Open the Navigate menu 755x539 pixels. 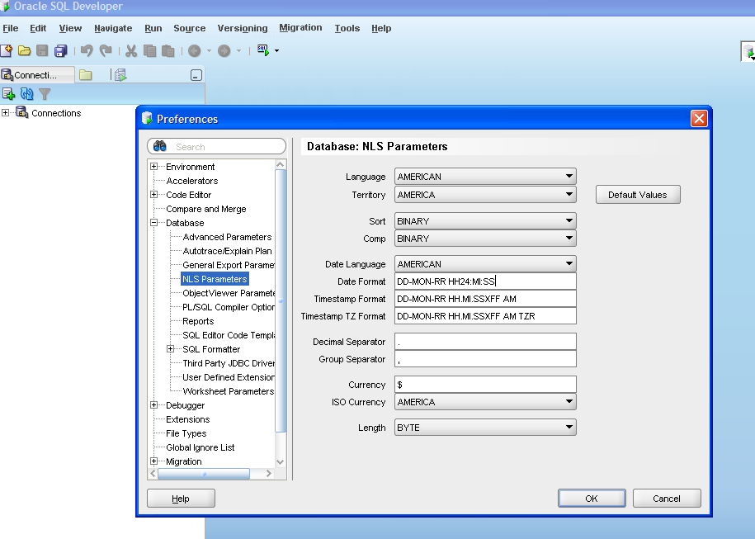tap(113, 28)
